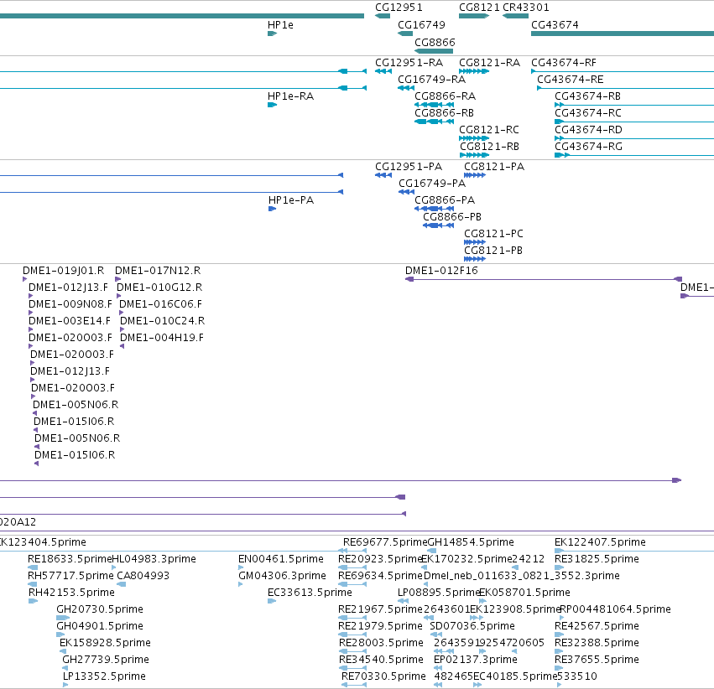Open protein HP1e-PA
This screenshot has height=689, width=714.
273,209
